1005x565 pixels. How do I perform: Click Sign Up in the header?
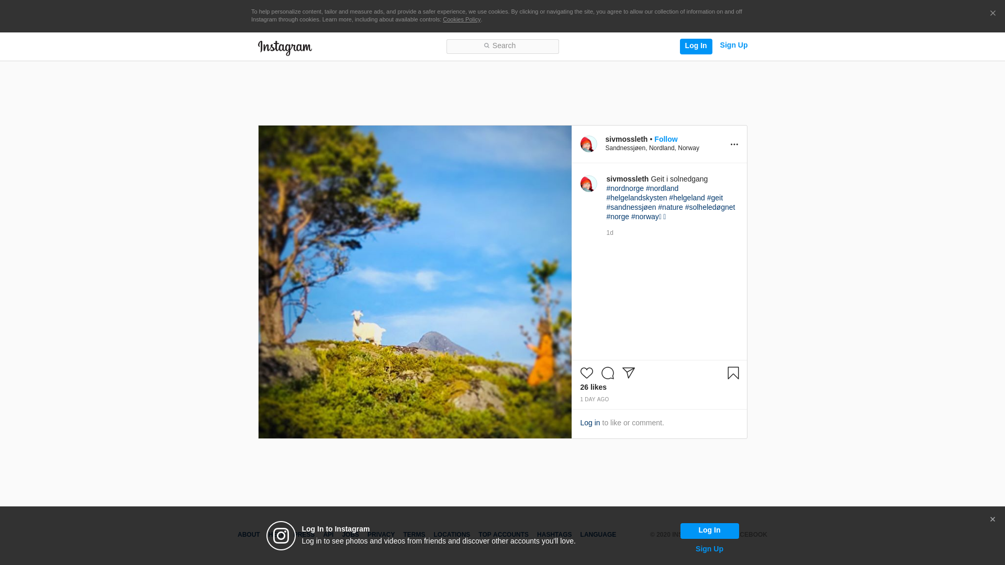click(x=733, y=46)
